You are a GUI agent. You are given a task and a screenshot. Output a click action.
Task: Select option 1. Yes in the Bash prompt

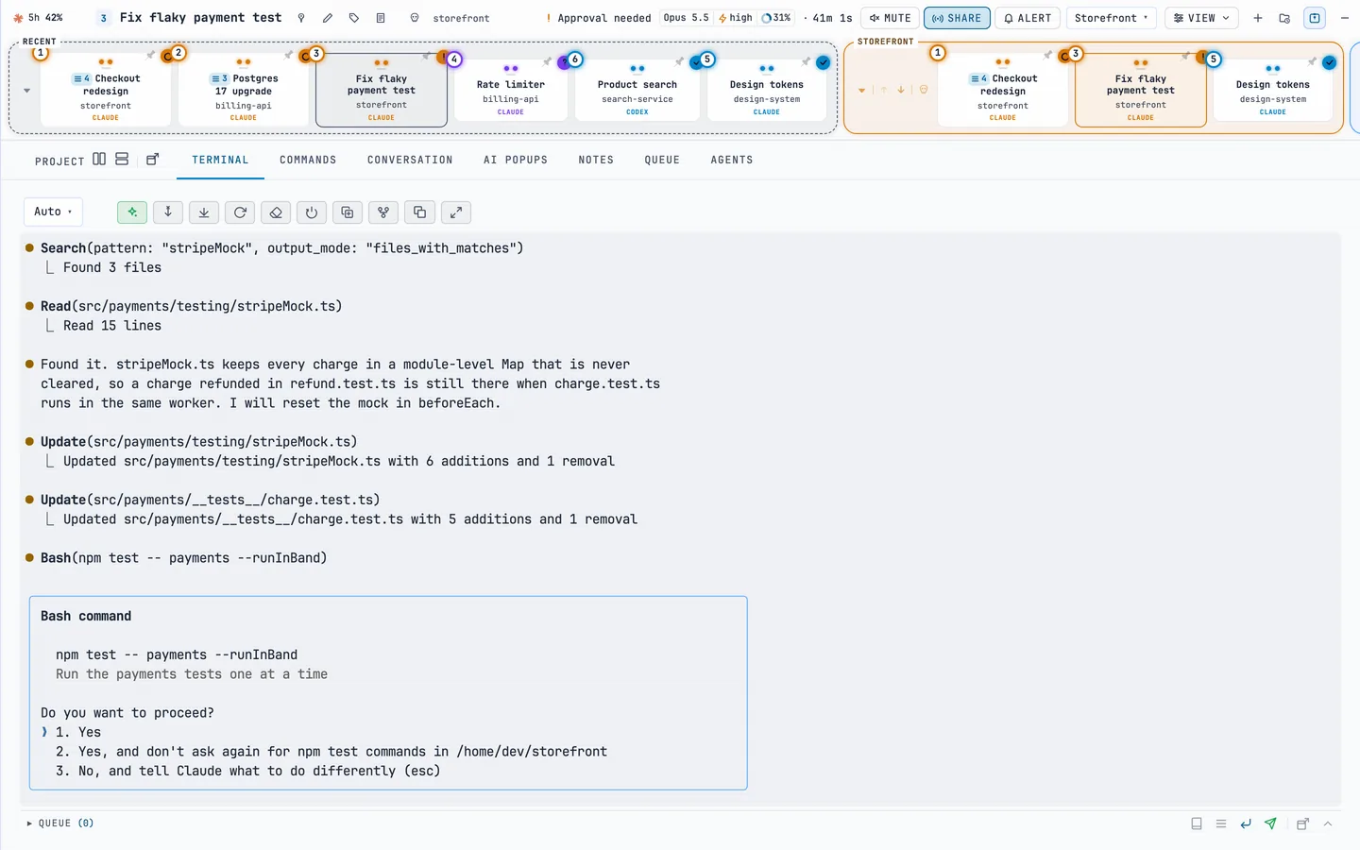pos(78,732)
